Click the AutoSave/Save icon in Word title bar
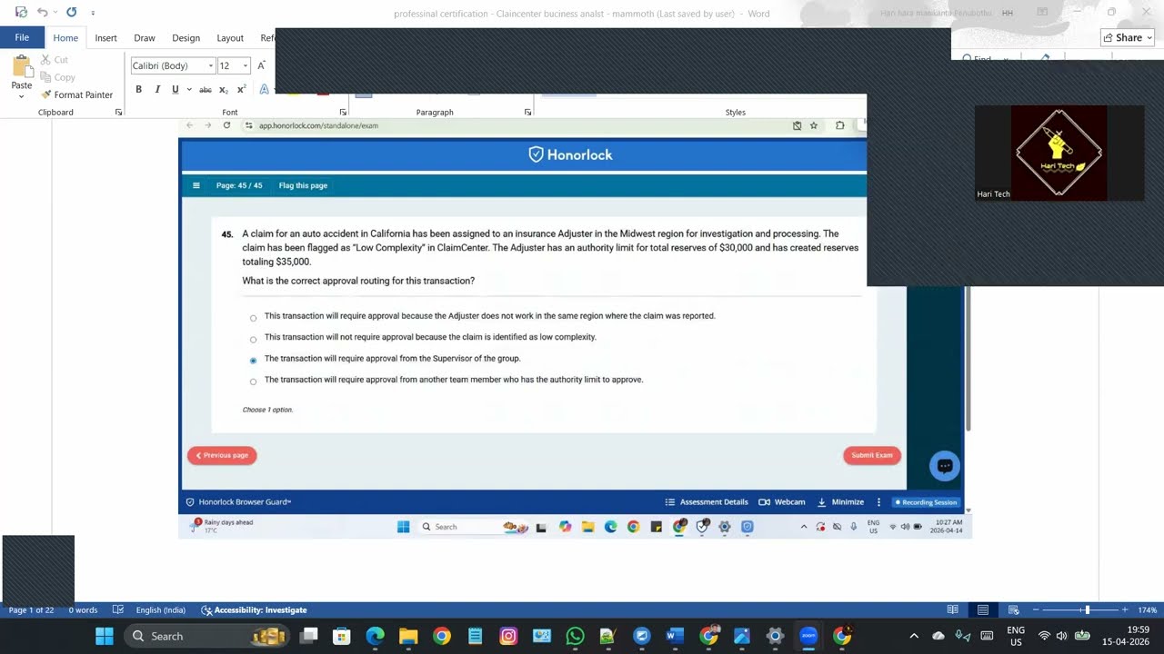 pyautogui.click(x=21, y=13)
